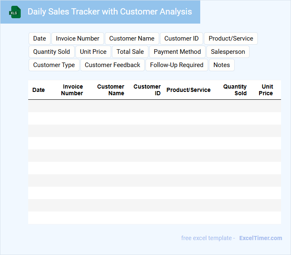Click the Daily Sales Tracker title
The width and height of the screenshot is (291, 255).
click(109, 12)
